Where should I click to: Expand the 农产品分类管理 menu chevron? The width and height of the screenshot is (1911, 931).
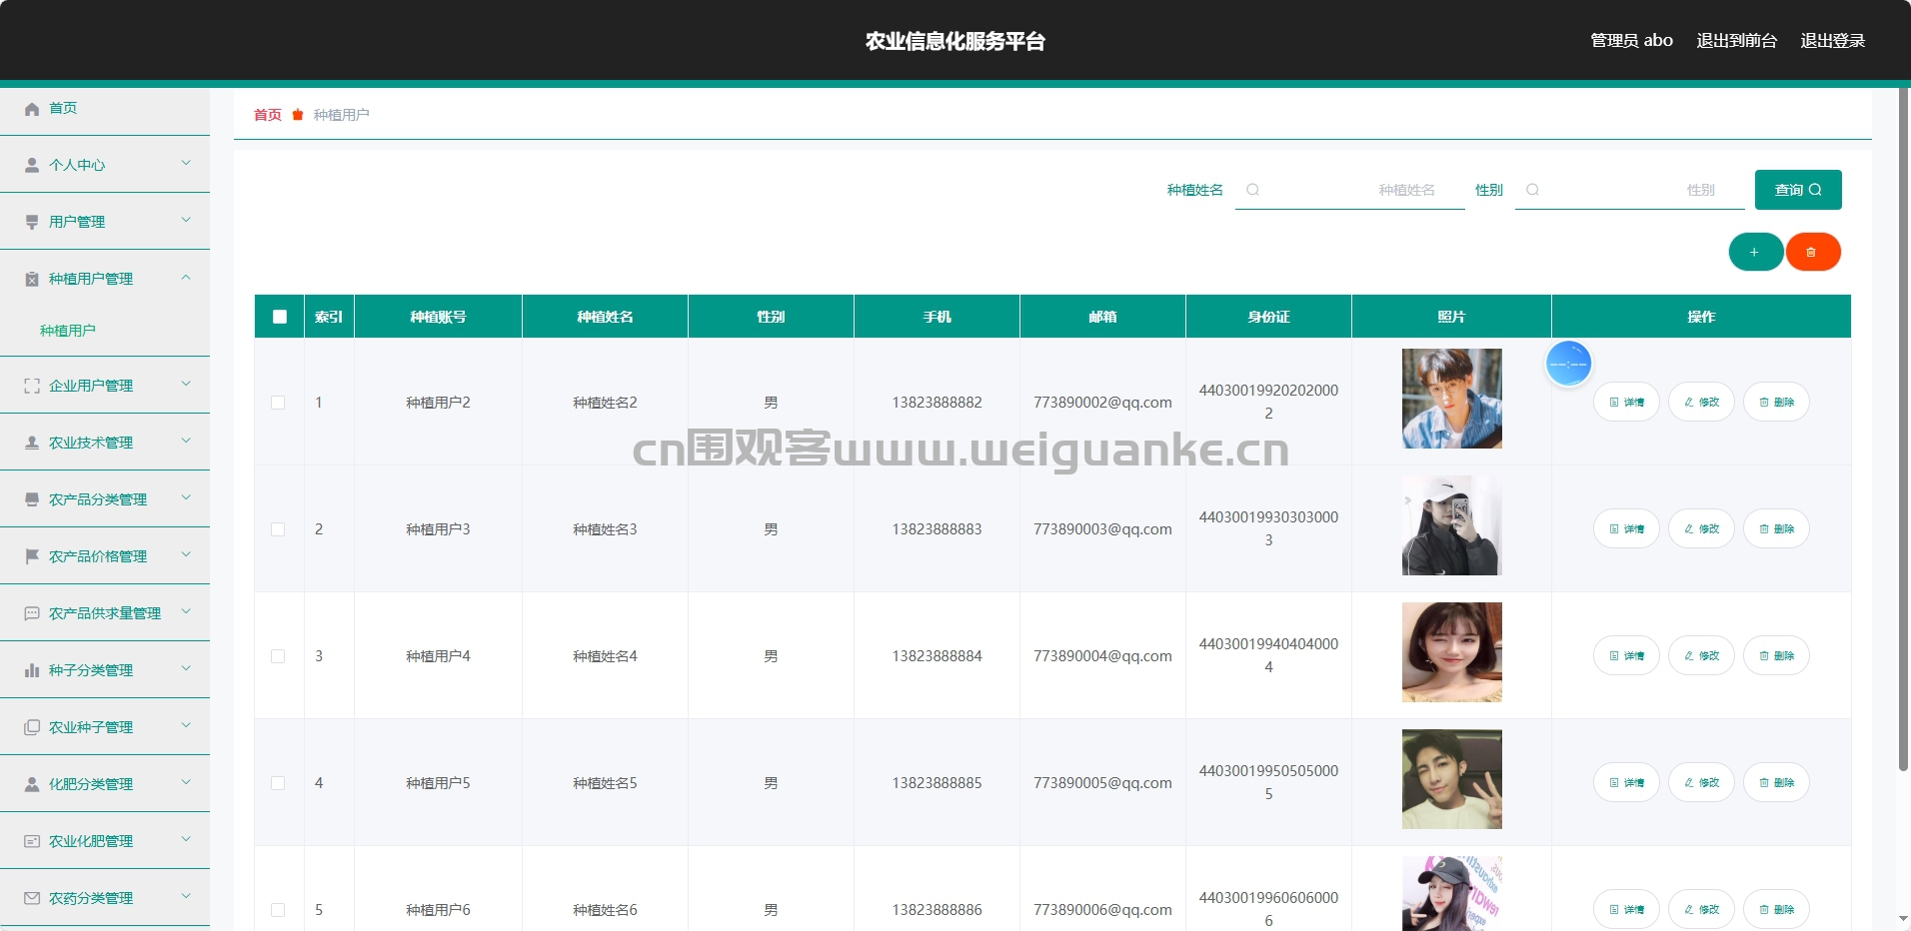[186, 497]
